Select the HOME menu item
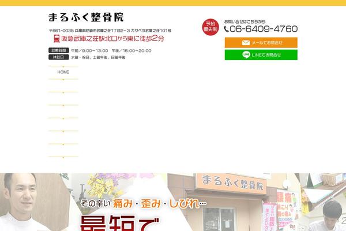Image resolution: width=346 pixels, height=231 pixels. pos(63,72)
